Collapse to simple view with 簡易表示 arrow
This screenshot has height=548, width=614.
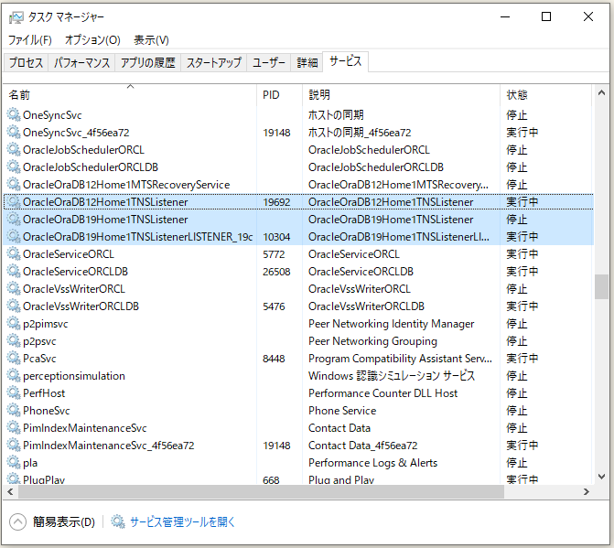click(17, 521)
